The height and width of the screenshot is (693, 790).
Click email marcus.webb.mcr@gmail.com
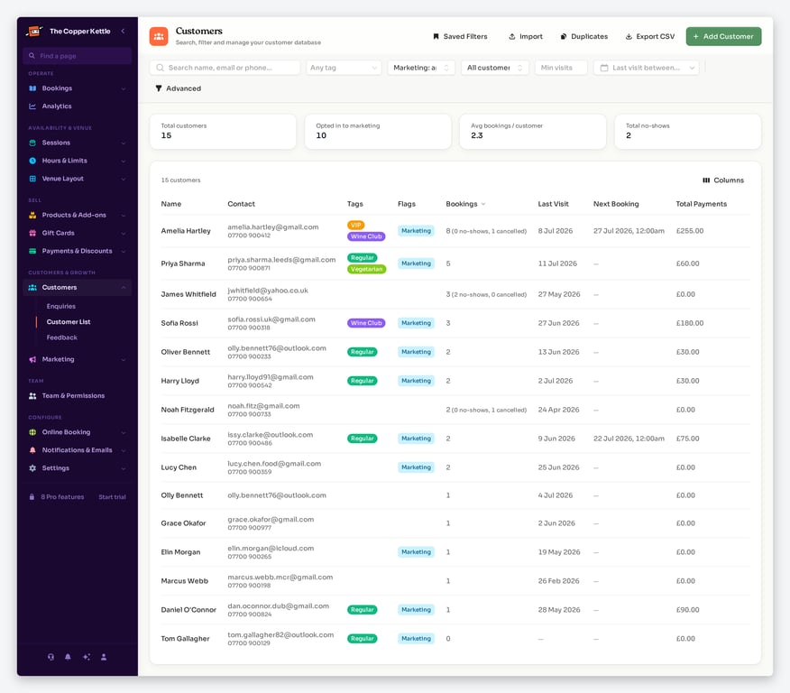pyautogui.click(x=280, y=577)
